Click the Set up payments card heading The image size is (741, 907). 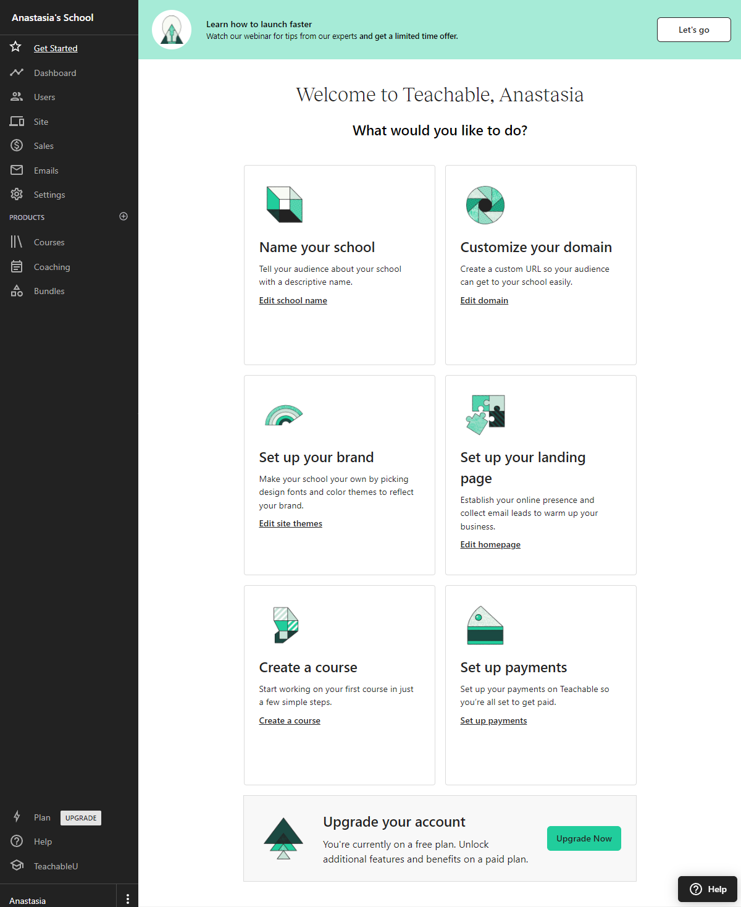click(x=513, y=667)
